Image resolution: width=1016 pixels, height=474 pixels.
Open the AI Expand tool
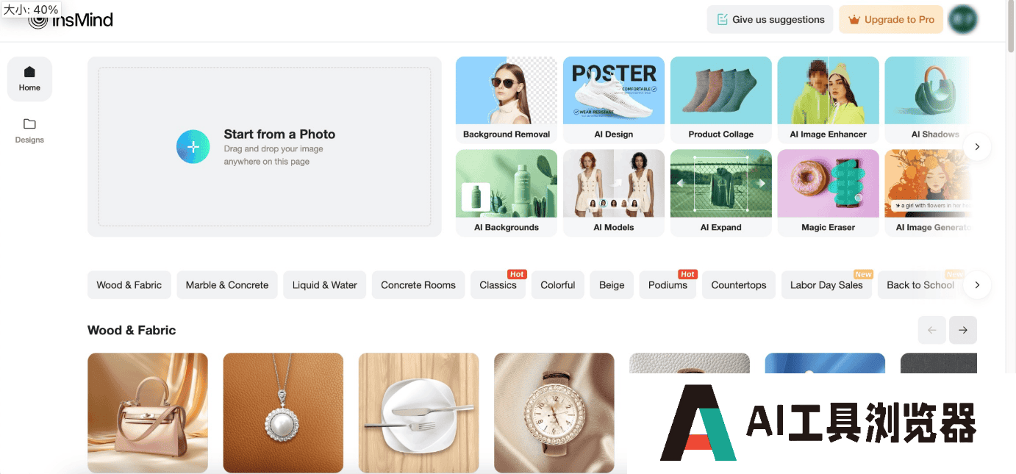point(721,193)
